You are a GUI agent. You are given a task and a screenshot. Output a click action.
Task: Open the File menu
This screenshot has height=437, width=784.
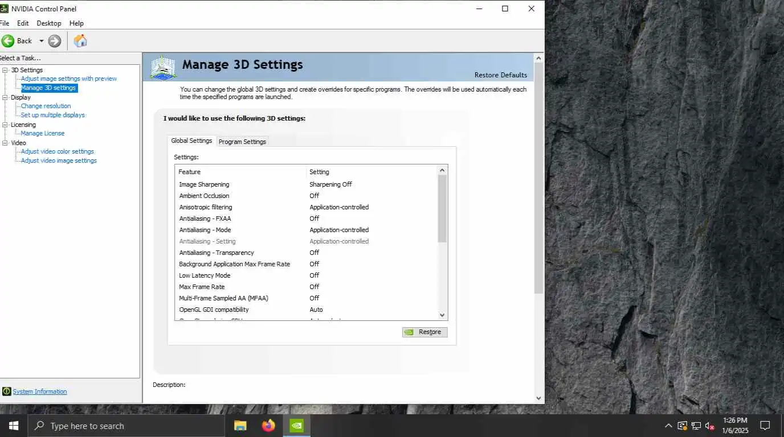pos(4,23)
